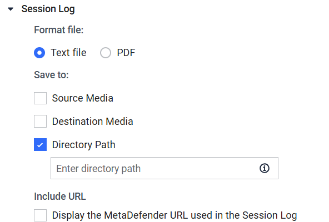This screenshot has height=222, width=329.
Task: Click the 'Save to:' heading
Action: (51, 75)
